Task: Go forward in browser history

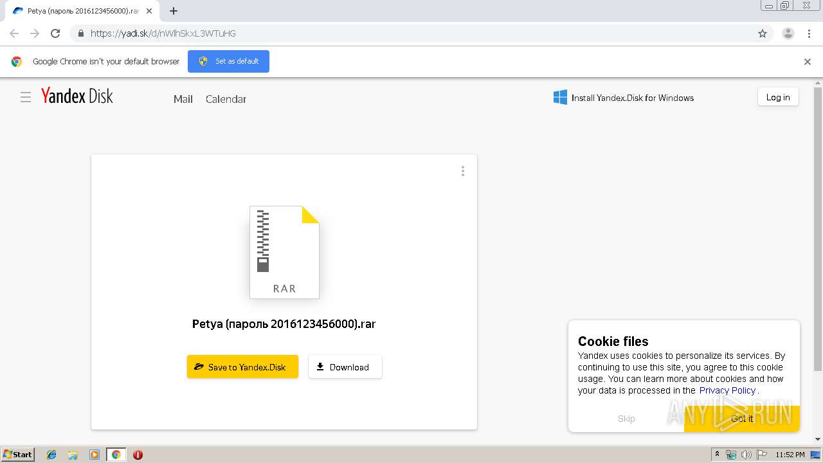Action: (35, 33)
